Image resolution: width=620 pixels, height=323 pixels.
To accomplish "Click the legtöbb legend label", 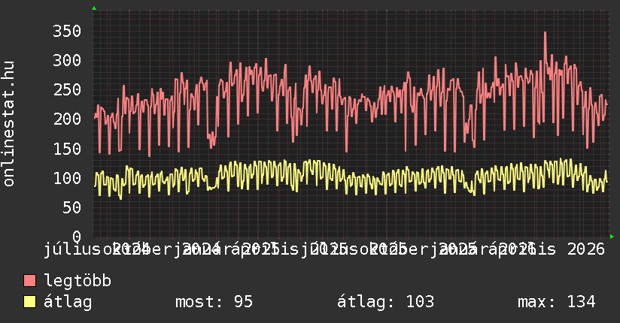I will coord(77,280).
